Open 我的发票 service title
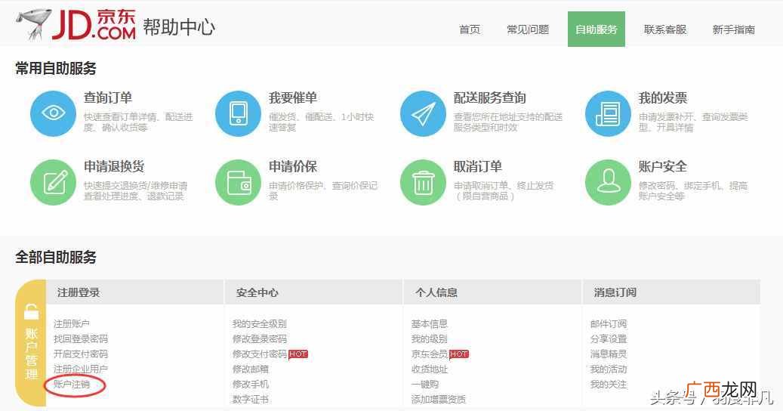This screenshot has width=783, height=411. coord(663,98)
